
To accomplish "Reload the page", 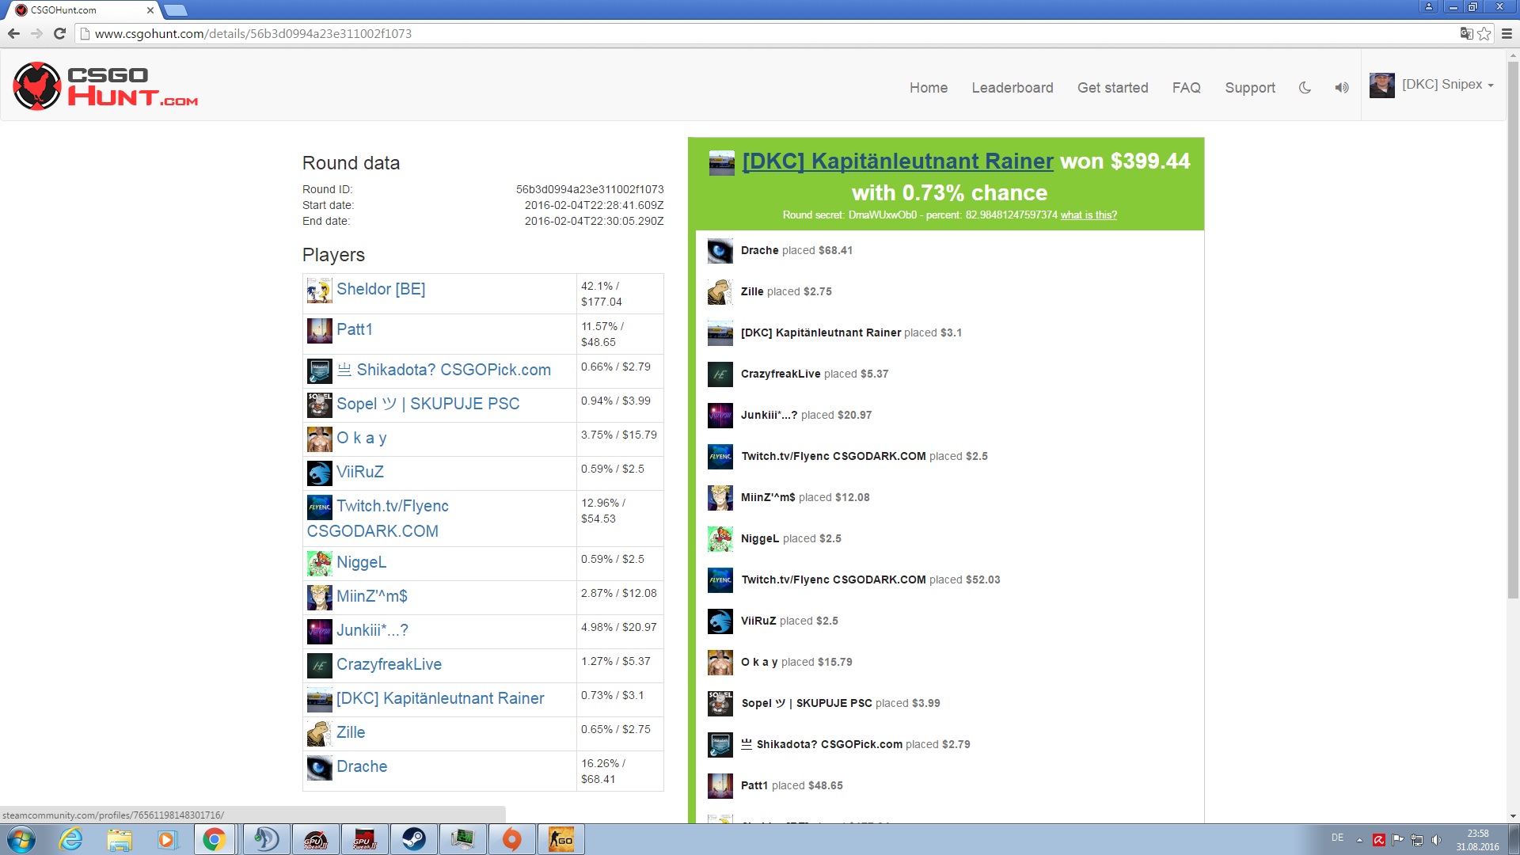I will click(59, 33).
